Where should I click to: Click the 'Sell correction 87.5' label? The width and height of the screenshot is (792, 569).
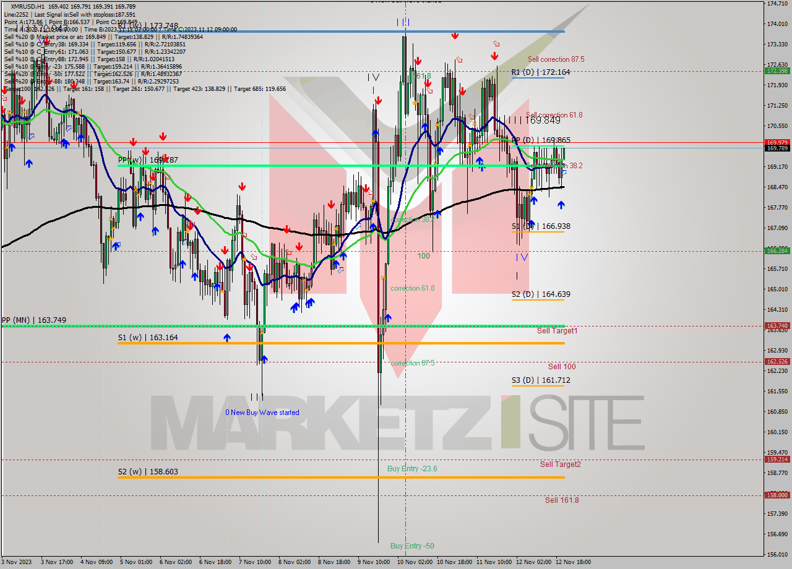click(556, 59)
